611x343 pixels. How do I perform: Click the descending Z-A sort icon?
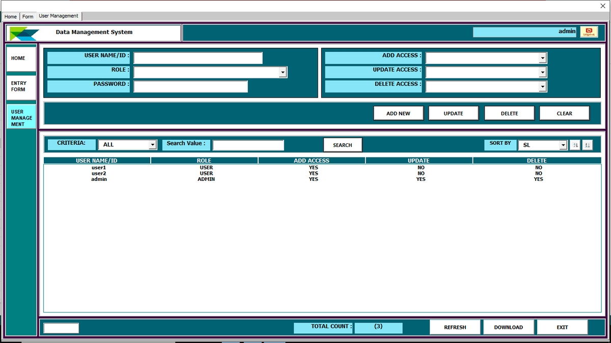[587, 145]
